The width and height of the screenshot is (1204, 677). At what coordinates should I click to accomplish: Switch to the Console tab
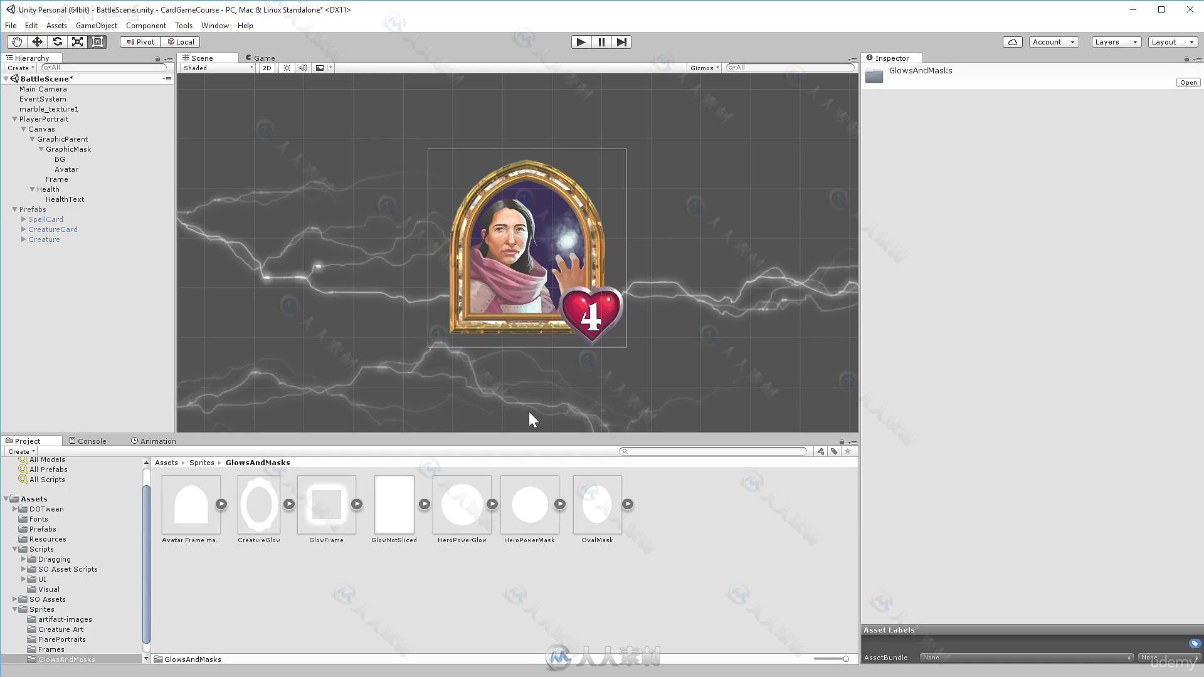(x=88, y=441)
